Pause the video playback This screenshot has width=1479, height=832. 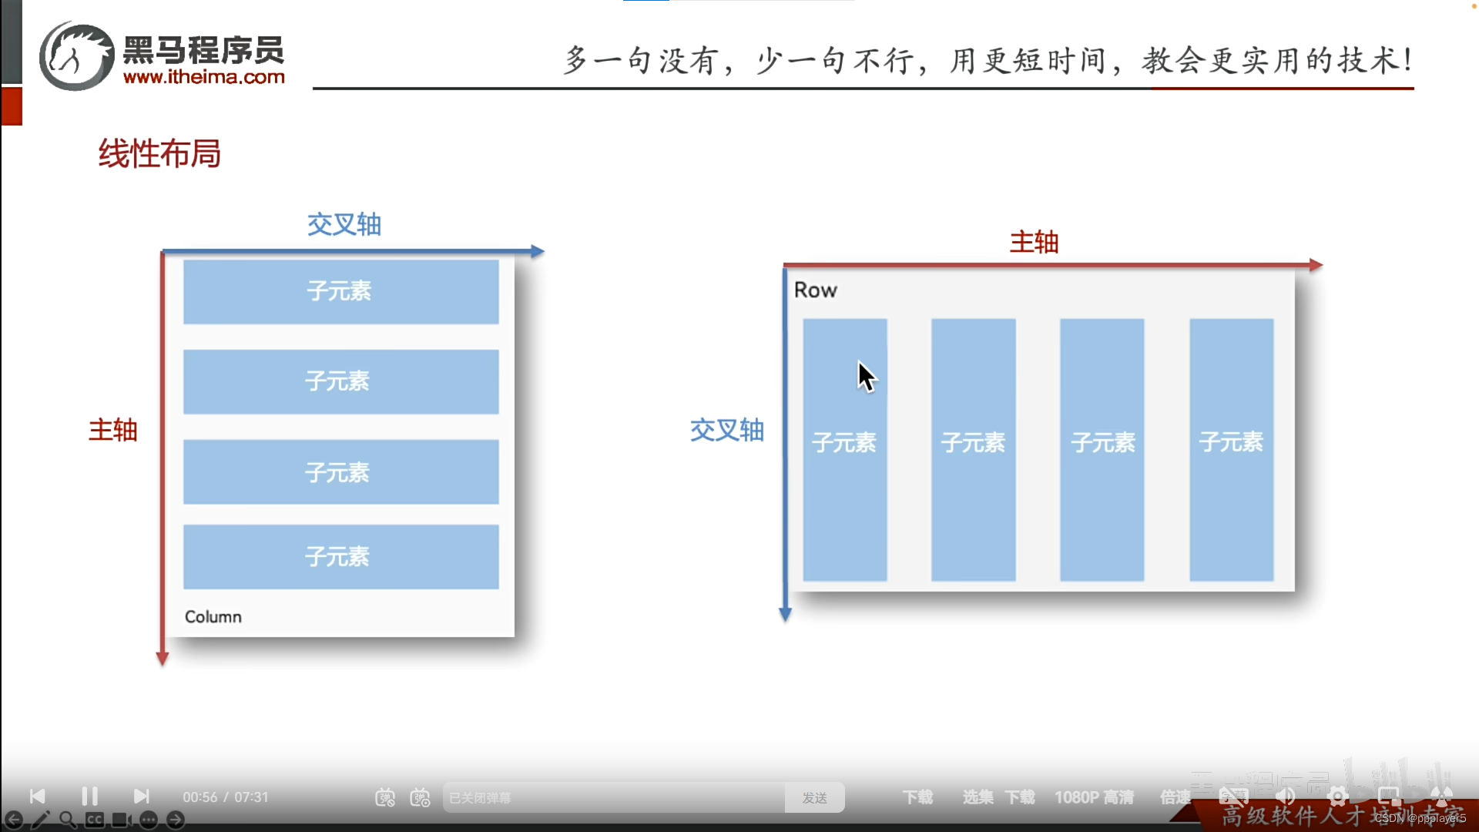click(x=89, y=797)
